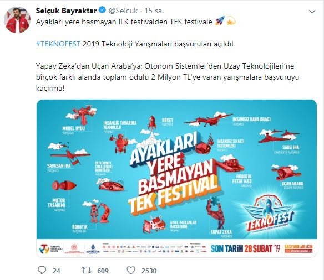The width and height of the screenshot is (324, 280).
Task: Click the Son Tarih 28 Şubat '19 banner
Action: point(245,248)
